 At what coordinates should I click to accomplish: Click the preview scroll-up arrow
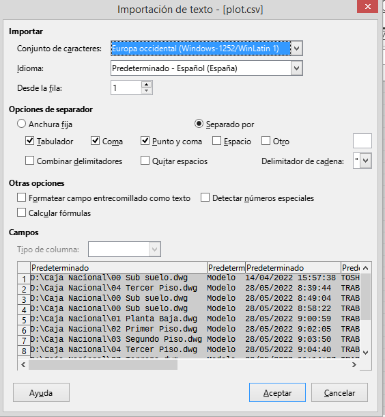pyautogui.click(x=366, y=268)
